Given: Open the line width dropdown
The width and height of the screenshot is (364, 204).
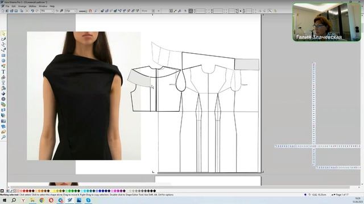Looking at the screenshot, I should (76, 11).
